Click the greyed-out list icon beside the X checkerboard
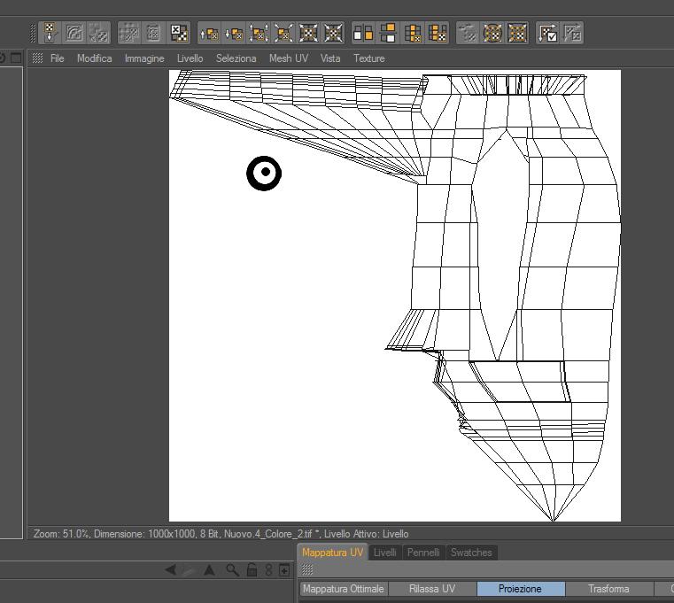The image size is (674, 603). tap(153, 33)
